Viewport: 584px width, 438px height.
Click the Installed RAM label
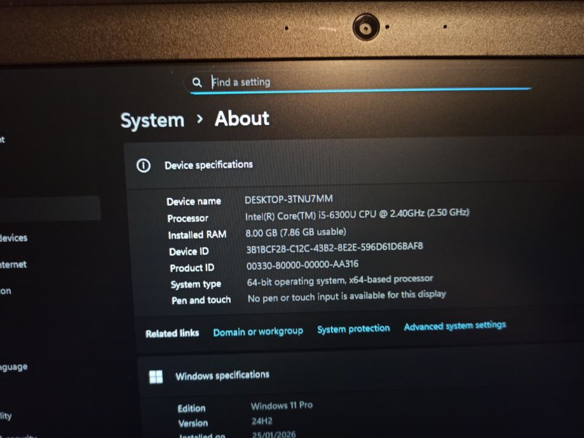pos(197,235)
